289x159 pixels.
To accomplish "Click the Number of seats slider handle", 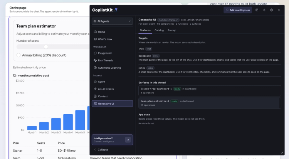I will (x=46, y=47).
